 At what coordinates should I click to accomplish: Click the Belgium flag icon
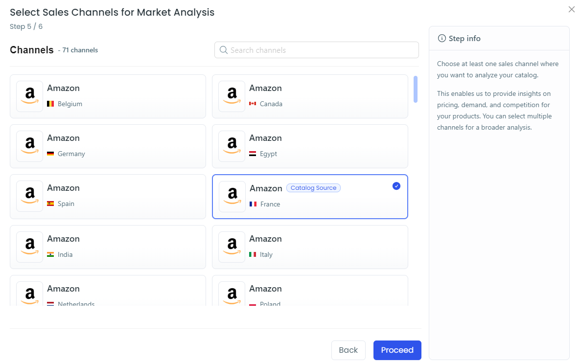click(50, 104)
